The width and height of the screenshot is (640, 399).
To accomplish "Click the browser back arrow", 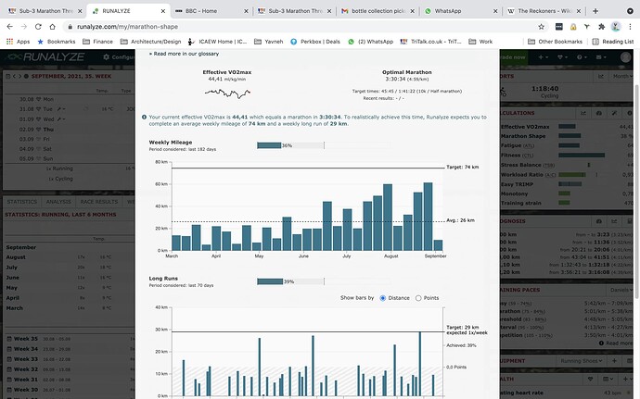I will pos(10,27).
